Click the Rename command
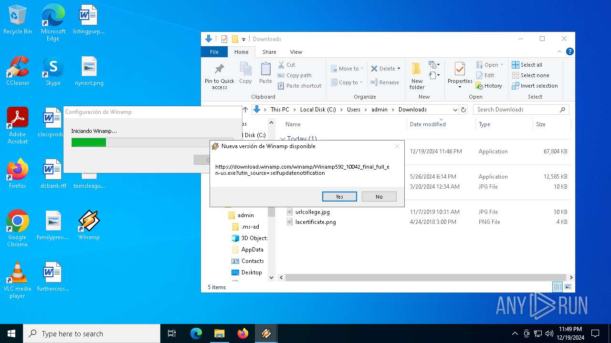Image resolution: width=611 pixels, height=343 pixels. [385, 82]
